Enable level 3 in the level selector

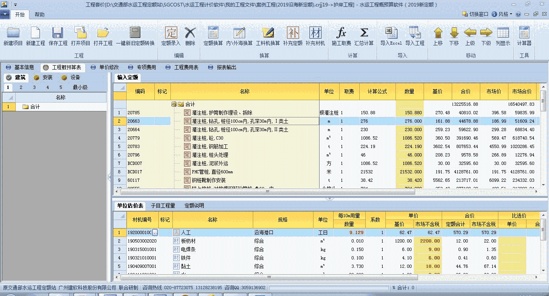[34, 87]
